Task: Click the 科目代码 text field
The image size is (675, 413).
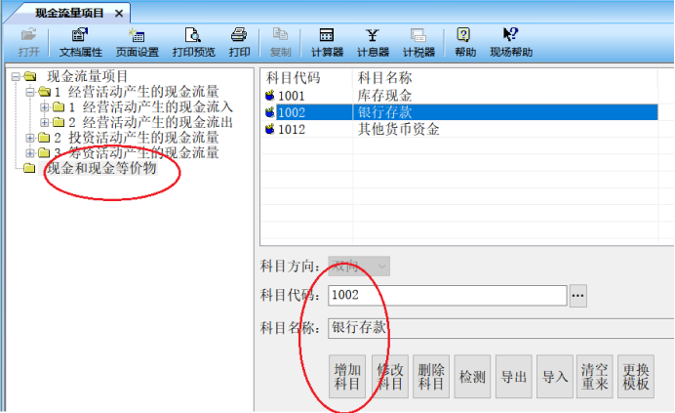Action: (x=447, y=295)
